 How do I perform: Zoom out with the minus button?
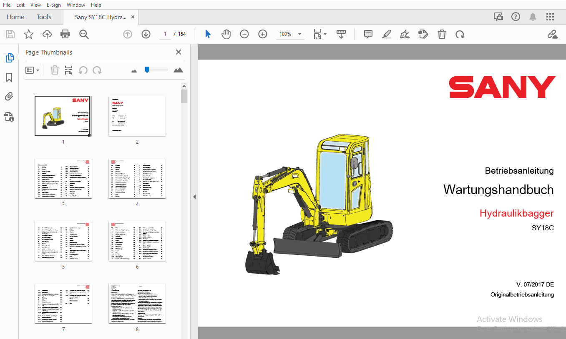click(x=244, y=34)
